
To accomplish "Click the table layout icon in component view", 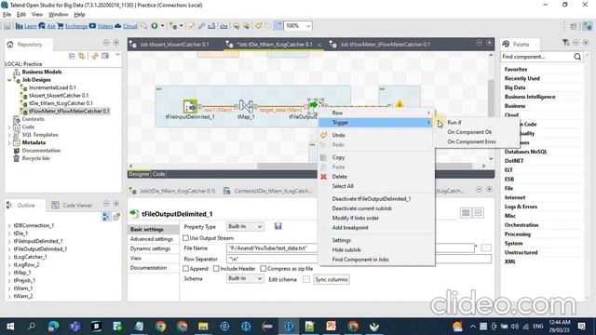I will [x=466, y=213].
